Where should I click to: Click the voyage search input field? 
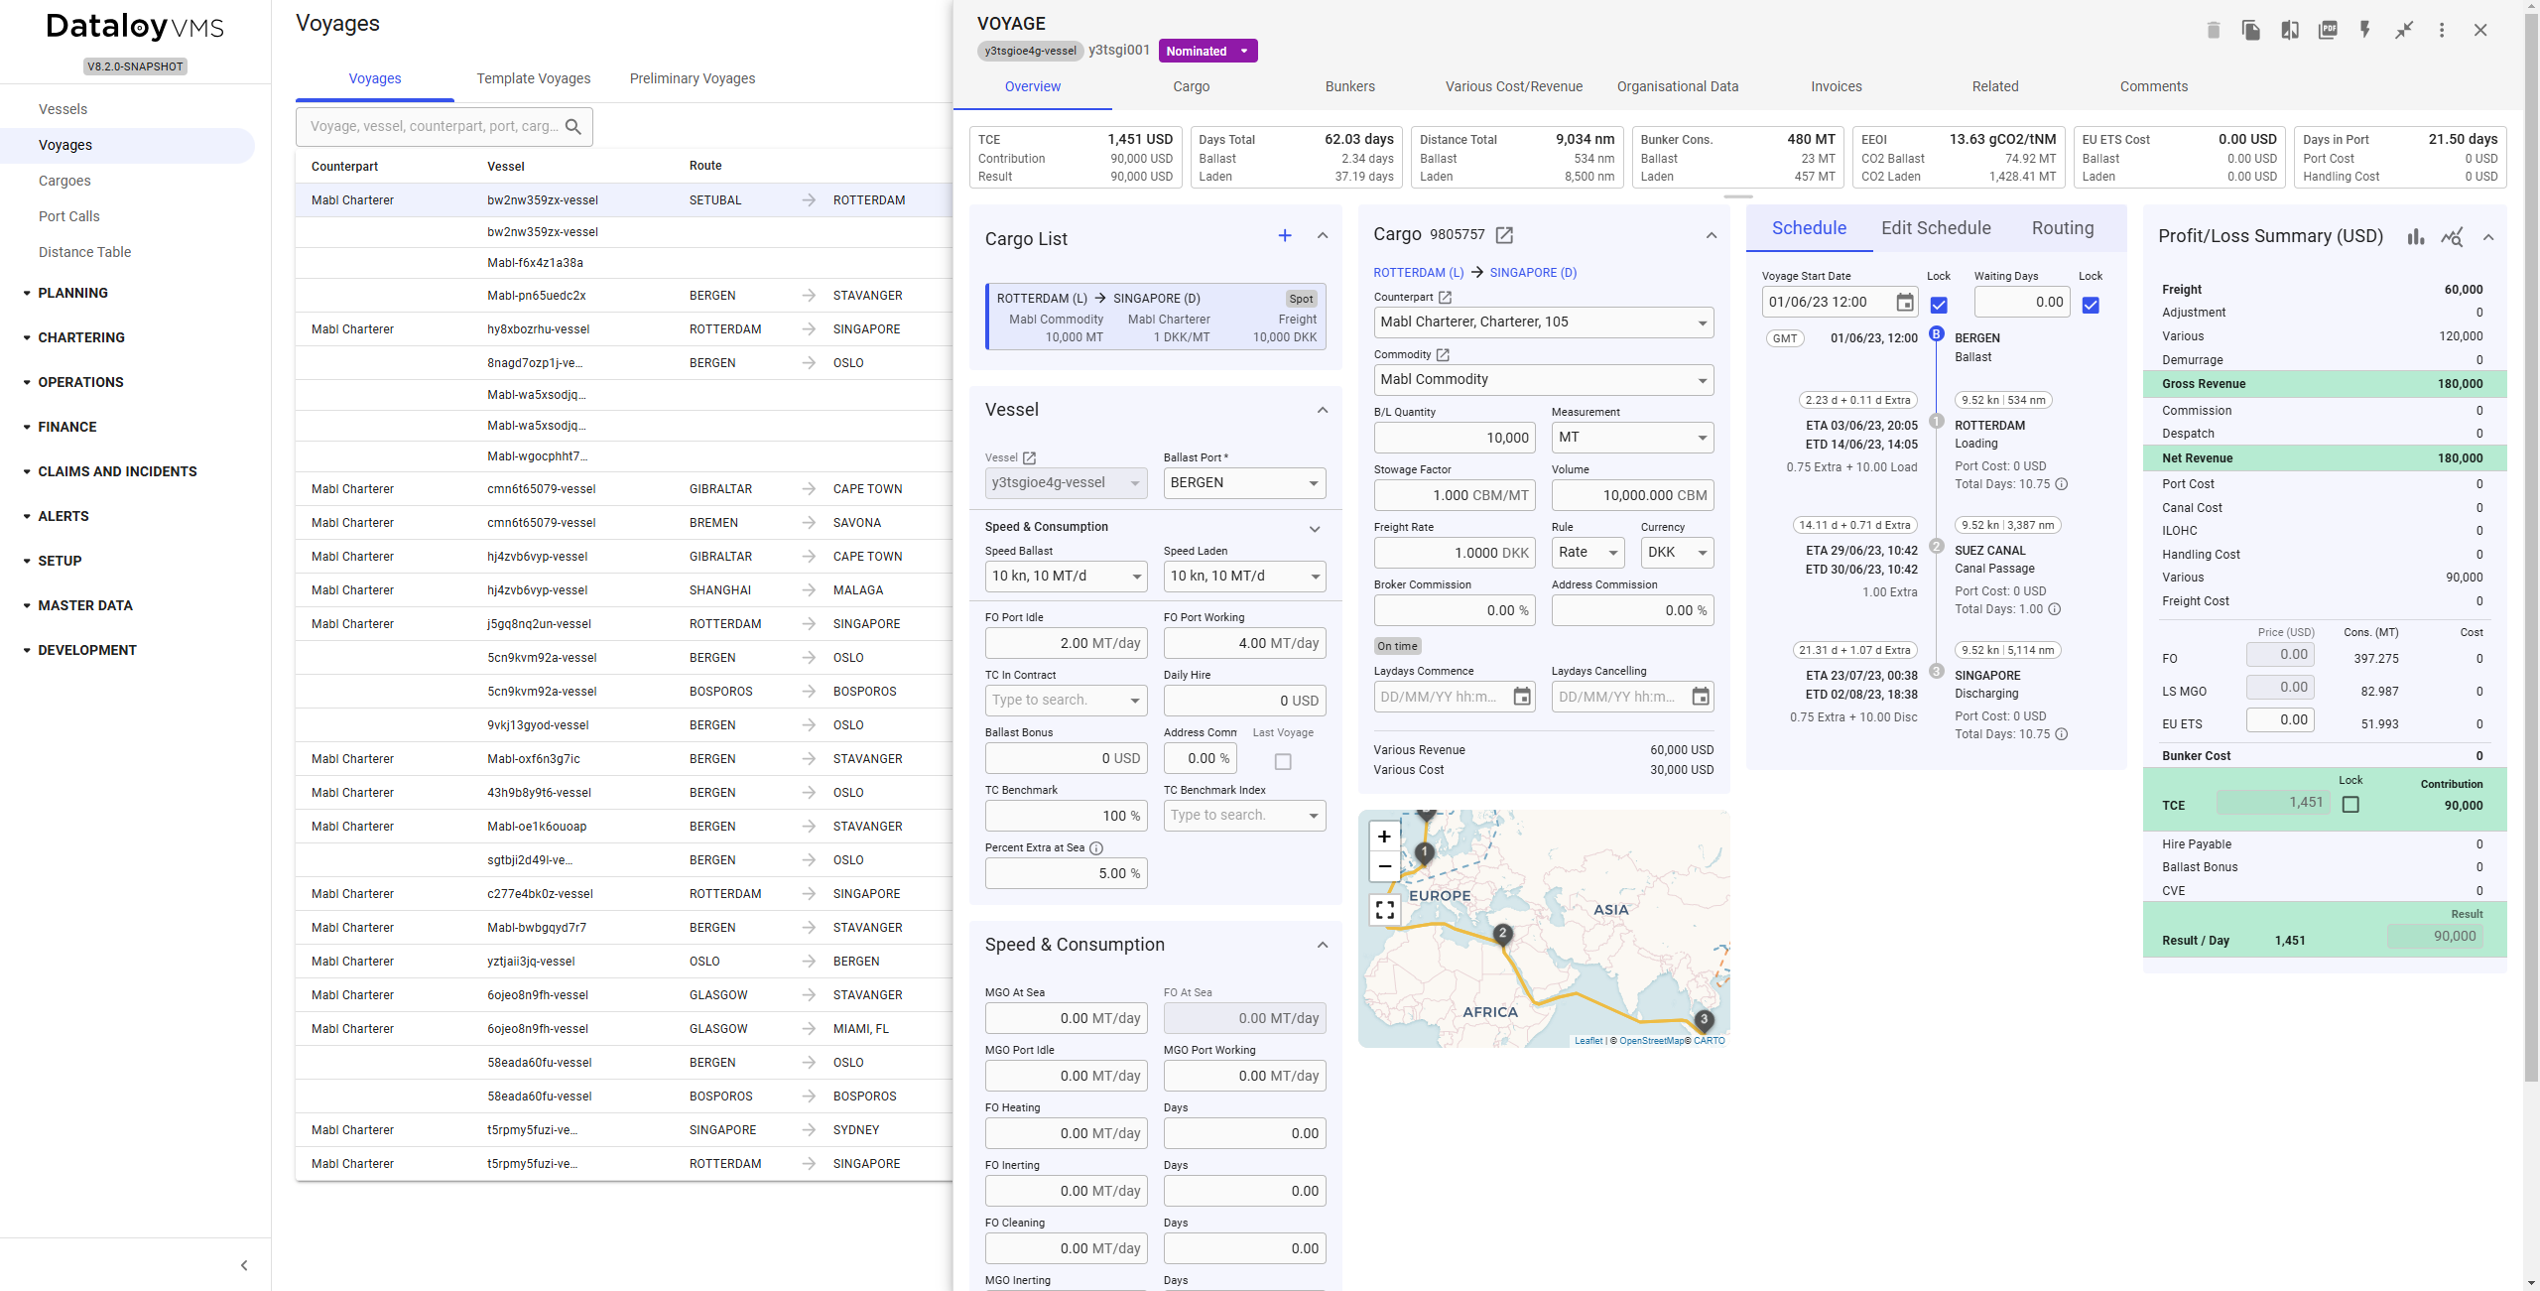point(434,126)
